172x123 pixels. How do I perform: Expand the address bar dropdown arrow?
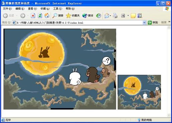pos(144,23)
